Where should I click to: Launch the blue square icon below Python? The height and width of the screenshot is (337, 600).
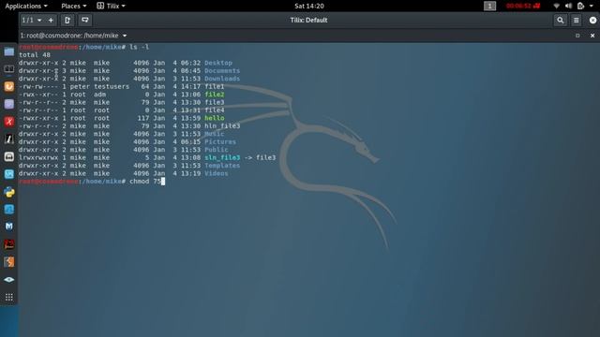pos(9,209)
